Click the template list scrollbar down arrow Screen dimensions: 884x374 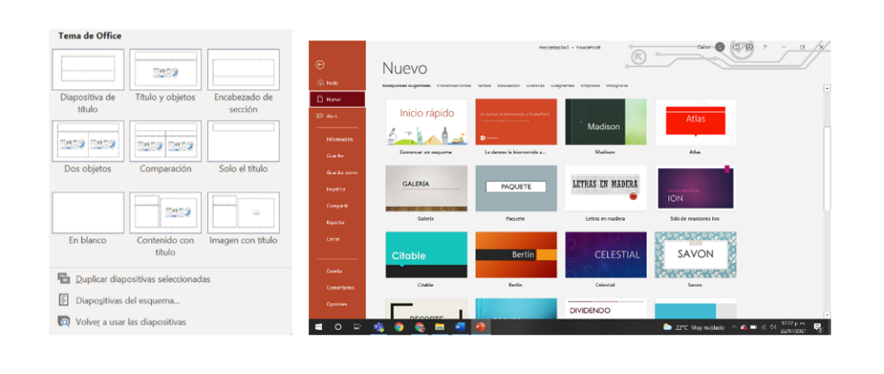[x=827, y=315]
